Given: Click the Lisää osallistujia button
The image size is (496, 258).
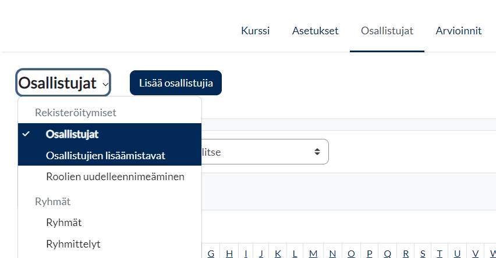Looking at the screenshot, I should click(176, 83).
